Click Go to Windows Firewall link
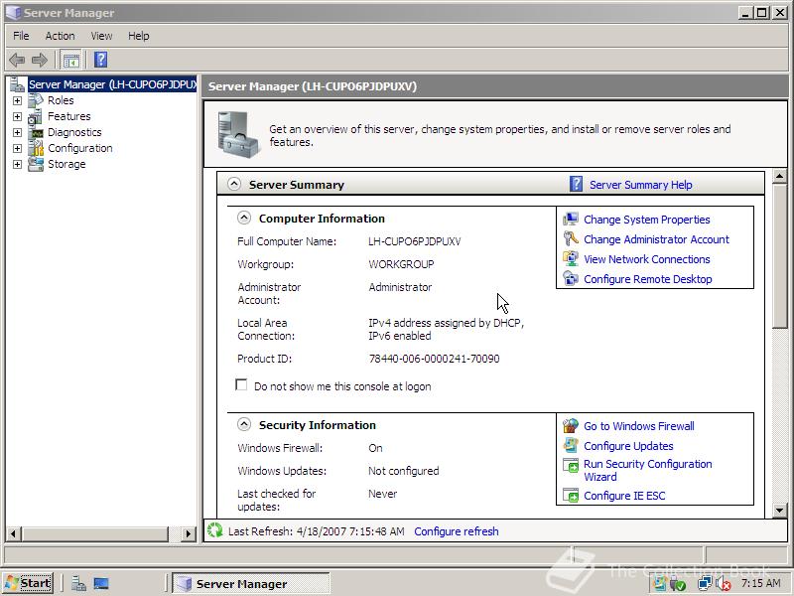 point(639,426)
